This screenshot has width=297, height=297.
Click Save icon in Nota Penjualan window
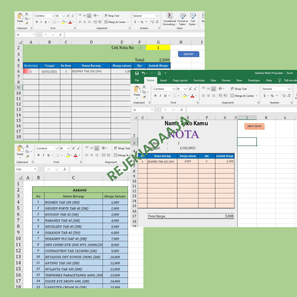pos(137,73)
